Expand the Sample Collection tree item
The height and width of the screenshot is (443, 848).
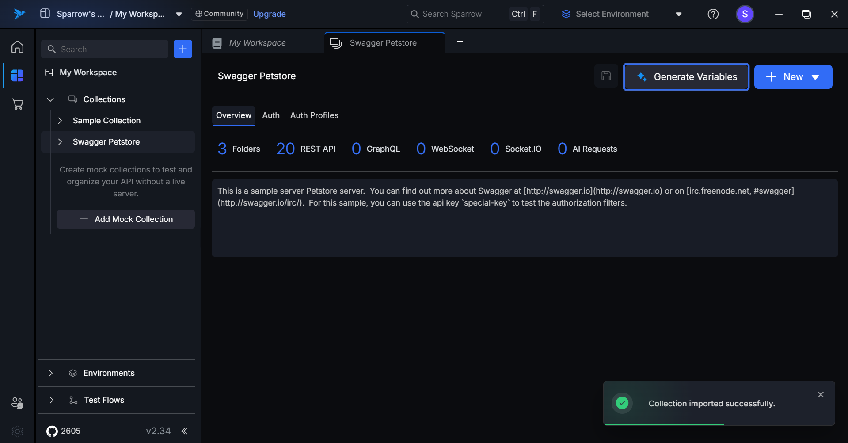[60, 121]
